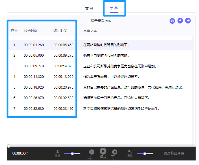
Task: Click the volume slider handle
Action: click(x=145, y=153)
